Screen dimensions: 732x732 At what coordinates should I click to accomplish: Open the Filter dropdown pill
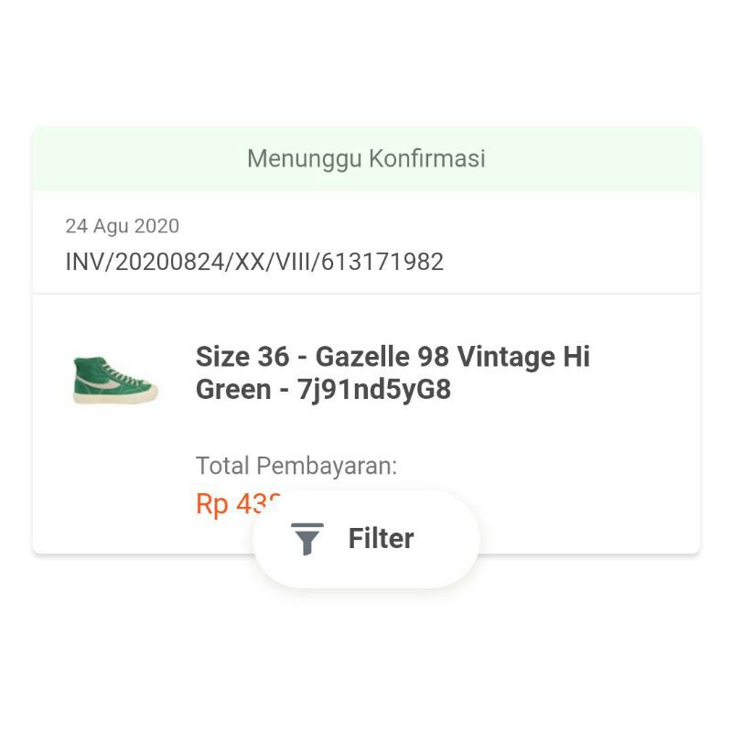click(366, 539)
